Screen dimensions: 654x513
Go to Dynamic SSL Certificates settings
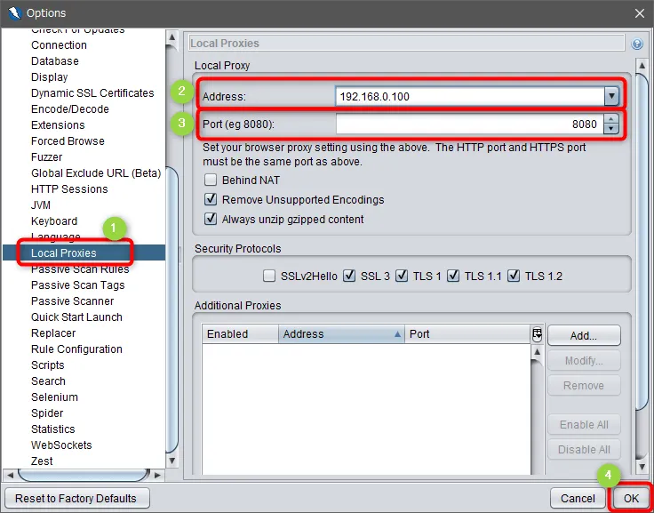(92, 93)
